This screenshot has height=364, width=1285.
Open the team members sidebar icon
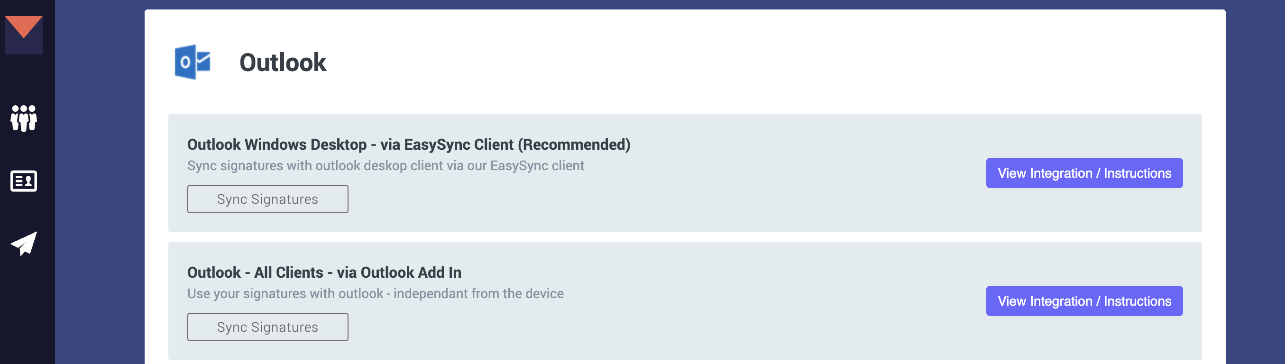(23, 118)
